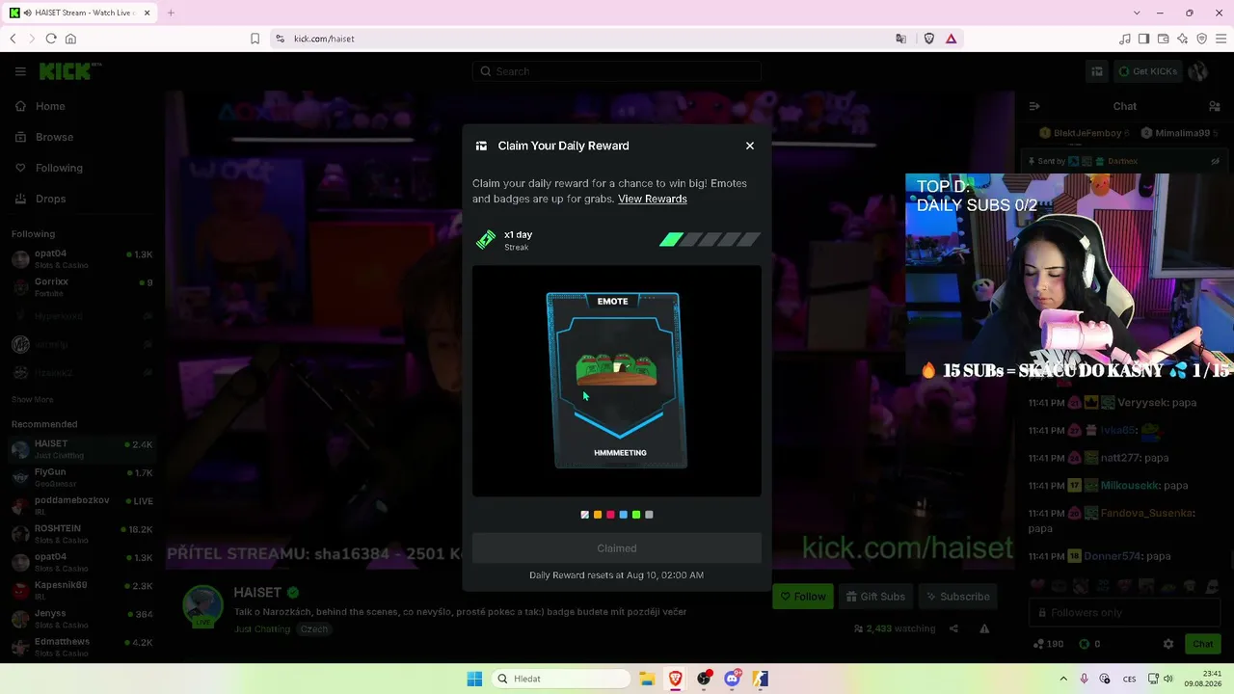Click the Subscribe button
Viewport: 1234px width, 694px height.
click(957, 597)
